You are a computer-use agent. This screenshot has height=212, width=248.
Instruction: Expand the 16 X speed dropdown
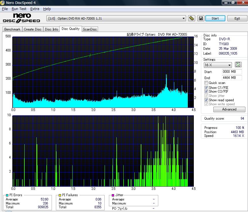(x=218, y=65)
